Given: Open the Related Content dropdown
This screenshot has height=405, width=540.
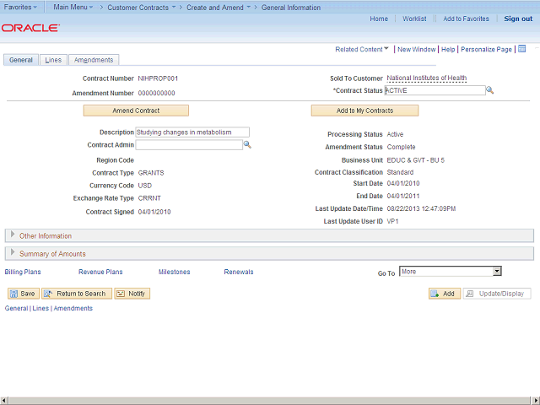Looking at the screenshot, I should [362, 50].
